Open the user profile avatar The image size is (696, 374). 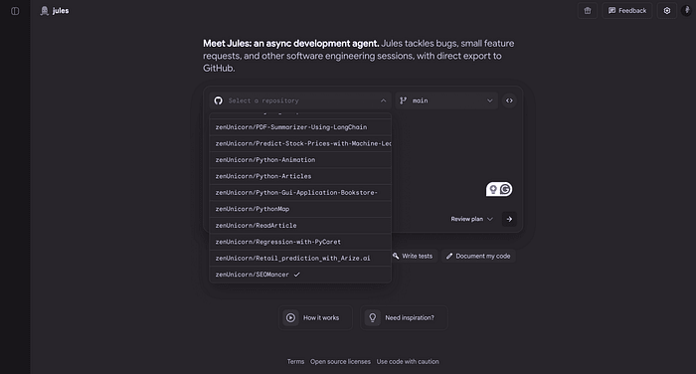pyautogui.click(x=686, y=10)
